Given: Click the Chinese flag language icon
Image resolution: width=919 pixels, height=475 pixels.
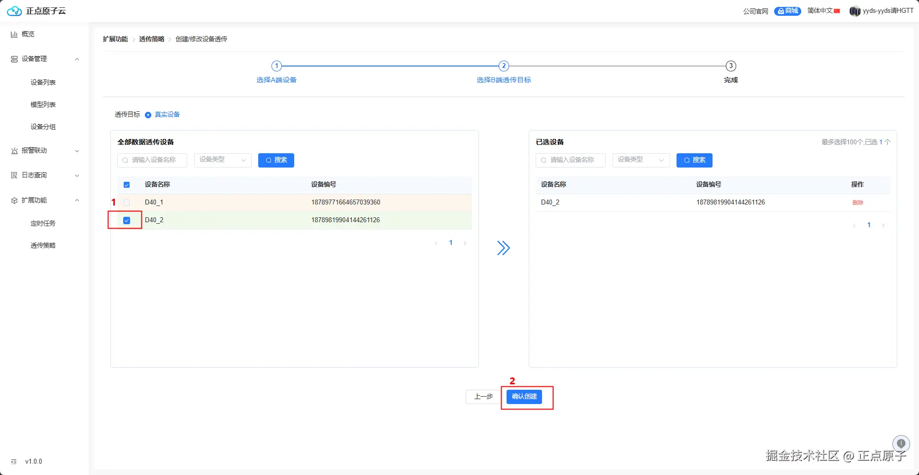Looking at the screenshot, I should (x=837, y=11).
